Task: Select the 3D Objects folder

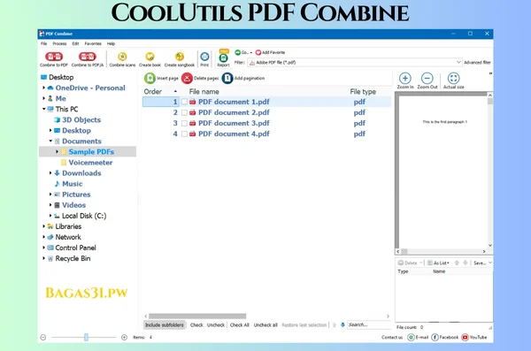Action: [x=81, y=120]
